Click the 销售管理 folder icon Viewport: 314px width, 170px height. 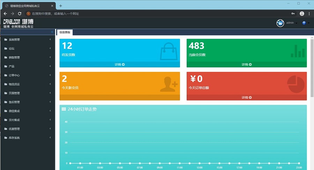coord(6,57)
